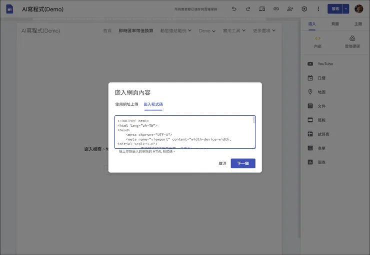Undo the last action

234,9
